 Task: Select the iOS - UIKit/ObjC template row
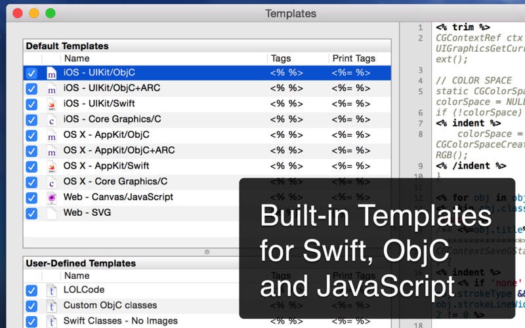pos(207,73)
